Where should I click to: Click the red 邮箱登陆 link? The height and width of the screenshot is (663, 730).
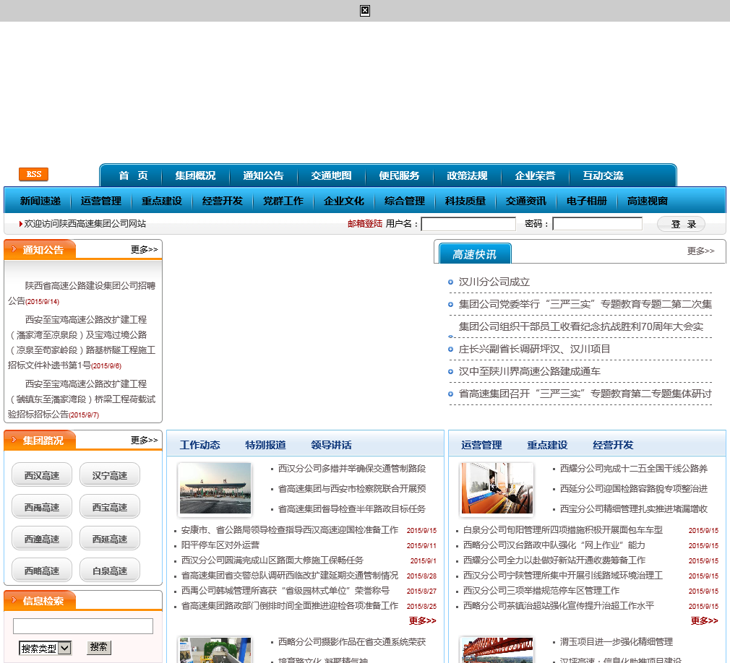click(x=365, y=224)
